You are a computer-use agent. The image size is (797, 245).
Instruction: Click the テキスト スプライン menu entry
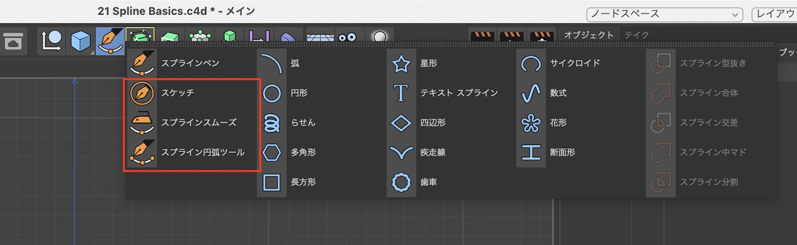[x=459, y=93]
